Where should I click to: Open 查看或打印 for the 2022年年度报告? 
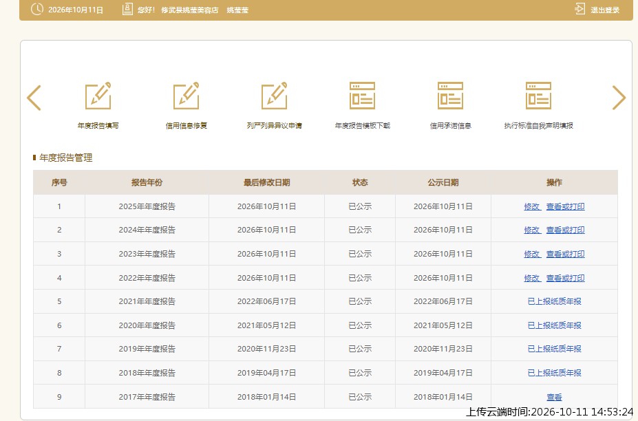(565, 278)
